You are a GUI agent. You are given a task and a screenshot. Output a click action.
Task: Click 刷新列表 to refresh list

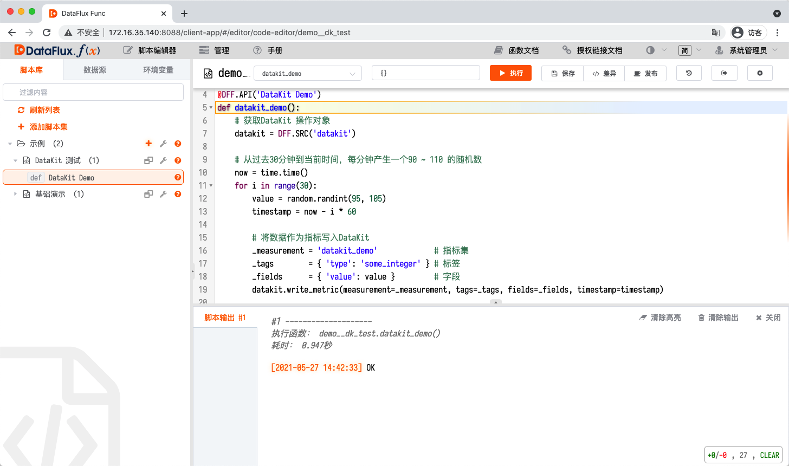point(39,110)
